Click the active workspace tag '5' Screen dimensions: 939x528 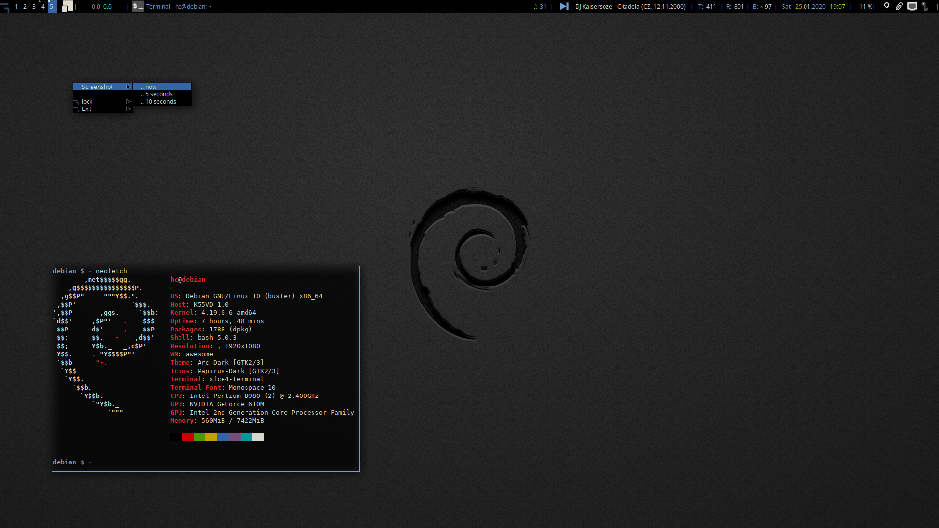pyautogui.click(x=51, y=6)
